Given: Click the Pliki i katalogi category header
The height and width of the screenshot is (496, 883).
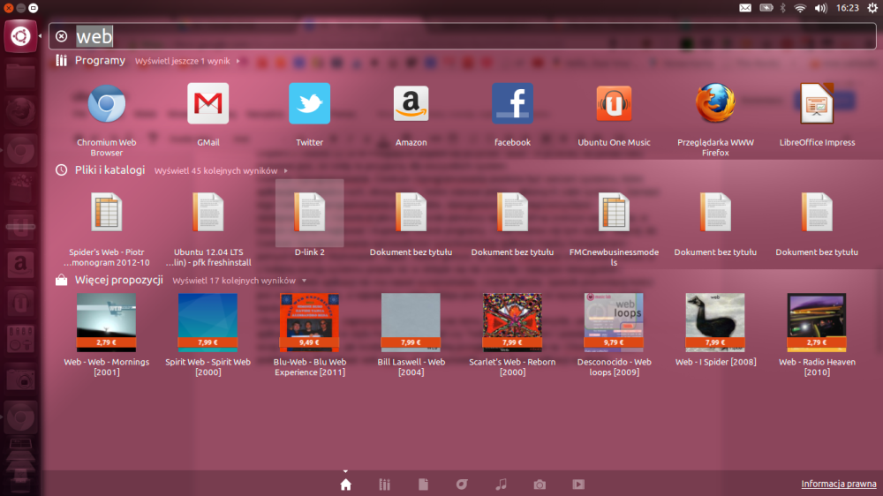Looking at the screenshot, I should [109, 170].
